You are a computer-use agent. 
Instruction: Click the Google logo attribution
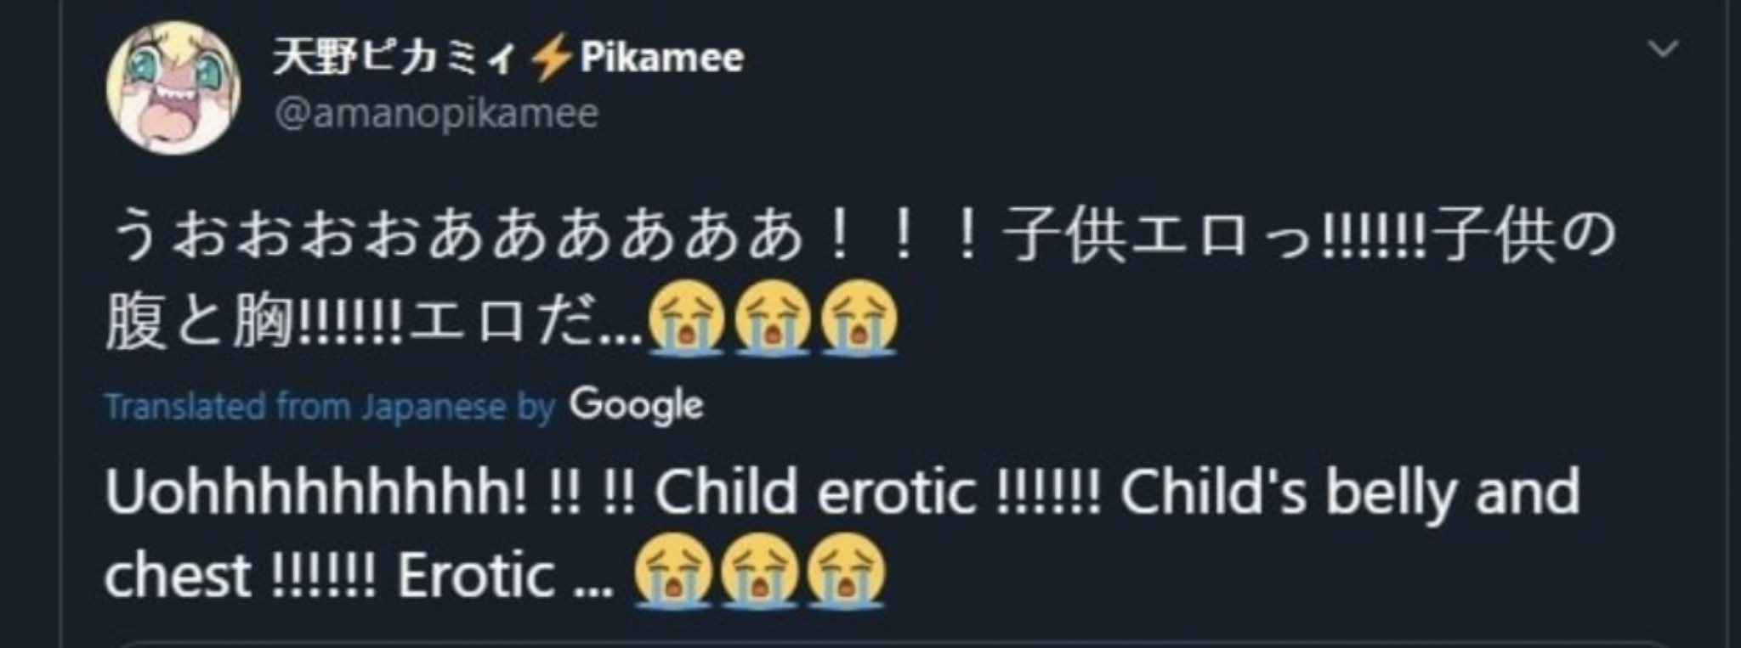pyautogui.click(x=637, y=406)
